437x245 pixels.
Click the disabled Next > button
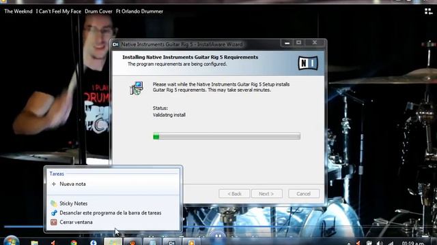pos(267,193)
